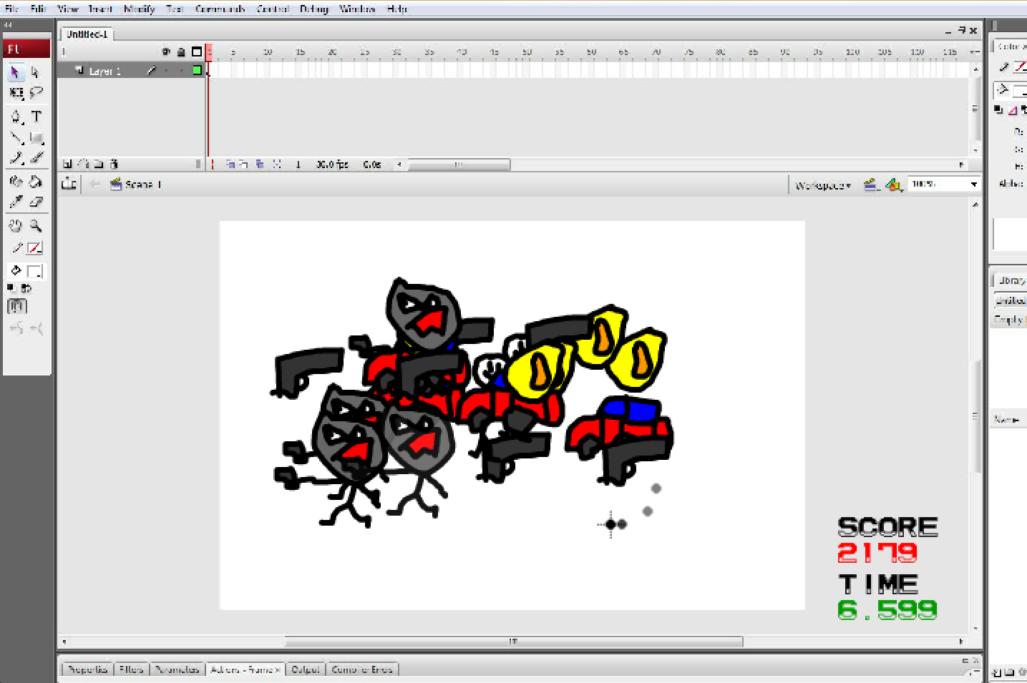Open the Window menu
The height and width of the screenshot is (683, 1027).
pos(357,9)
